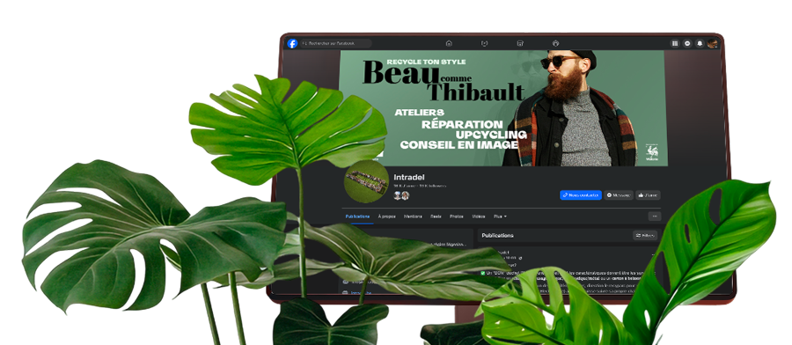The image size is (792, 345).
Task: Open the account profile avatar menu
Action: [712, 43]
